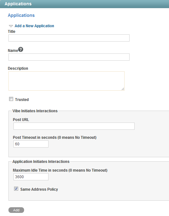The width and height of the screenshot is (169, 216).
Task: Select the Vibe Initiates Interactions legend
Action: (35, 111)
